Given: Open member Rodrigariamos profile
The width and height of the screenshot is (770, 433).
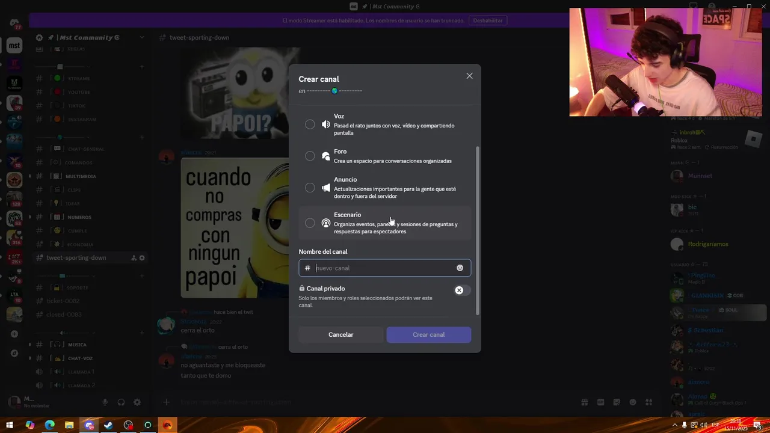Looking at the screenshot, I should tap(716, 244).
